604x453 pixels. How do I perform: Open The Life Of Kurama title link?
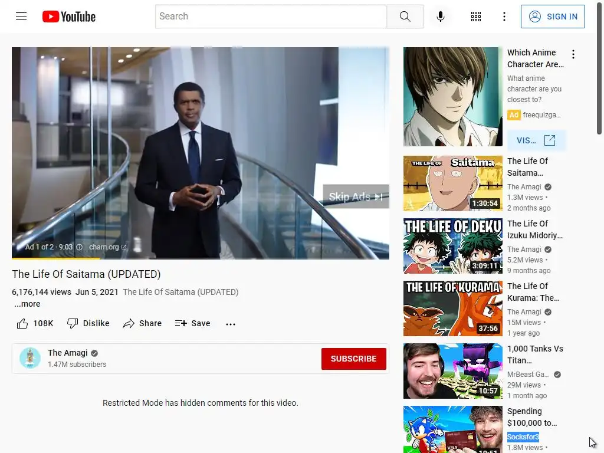point(533,292)
